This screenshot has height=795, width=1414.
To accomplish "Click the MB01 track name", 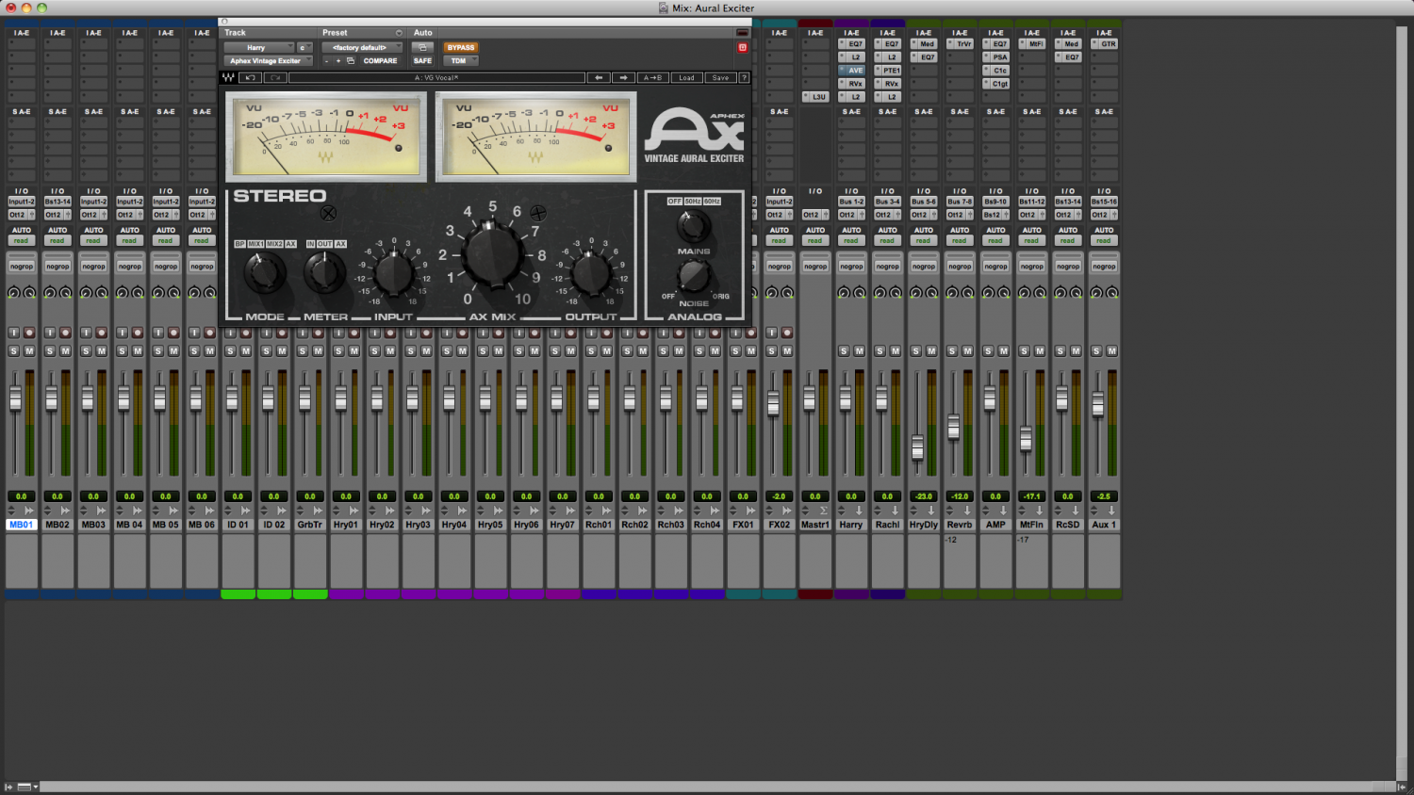I will (x=21, y=525).
